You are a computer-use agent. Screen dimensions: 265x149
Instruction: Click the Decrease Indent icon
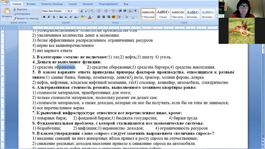pyautogui.click(x=120, y=11)
